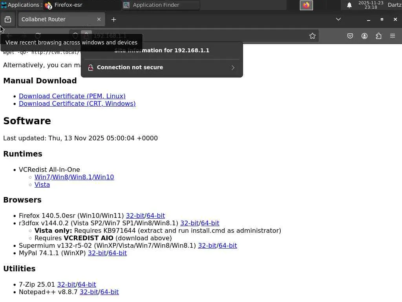Click the Vista only KB971644 note

point(158,230)
